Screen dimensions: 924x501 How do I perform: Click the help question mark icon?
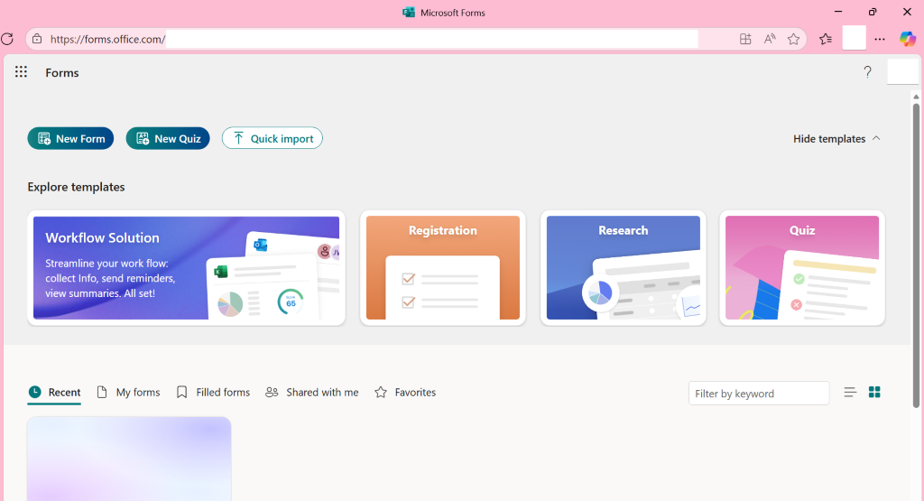click(x=867, y=72)
